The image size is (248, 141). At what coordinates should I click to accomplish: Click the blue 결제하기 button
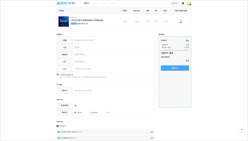click(175, 68)
